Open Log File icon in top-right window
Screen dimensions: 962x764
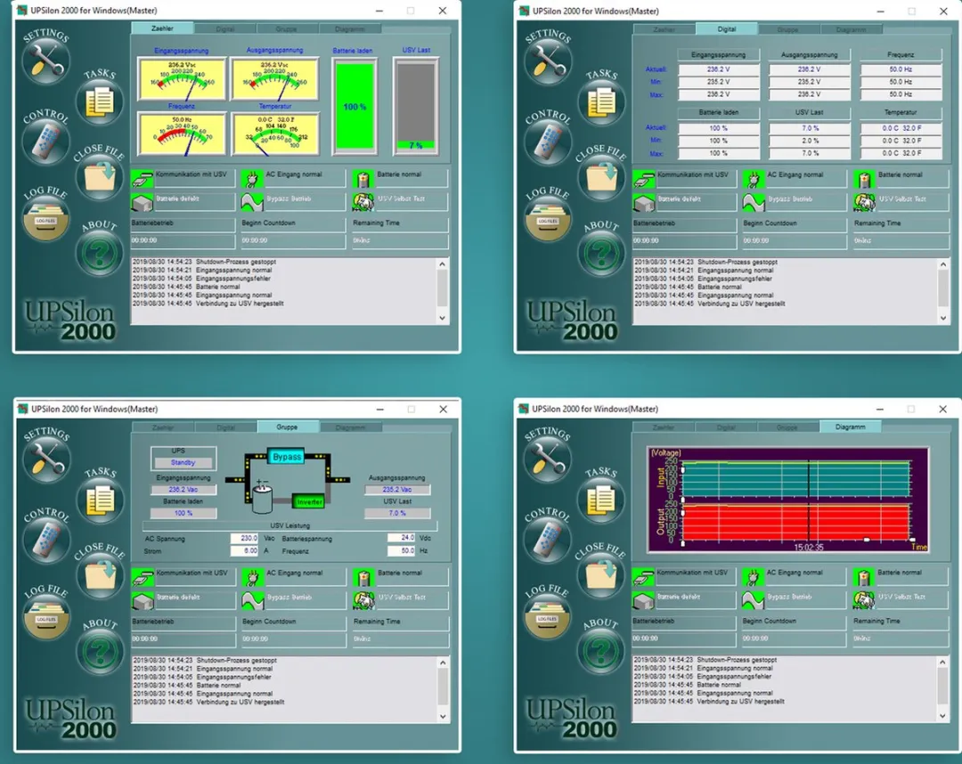(548, 220)
